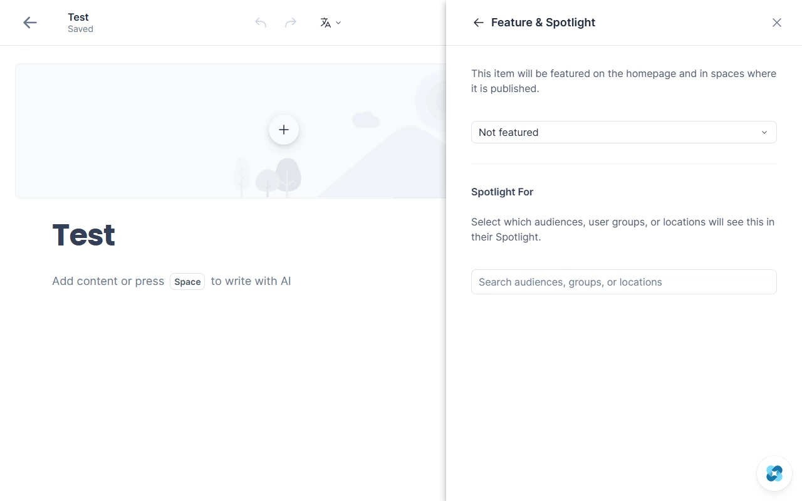Open the translate language icon
The width and height of the screenshot is (802, 501).
click(325, 23)
